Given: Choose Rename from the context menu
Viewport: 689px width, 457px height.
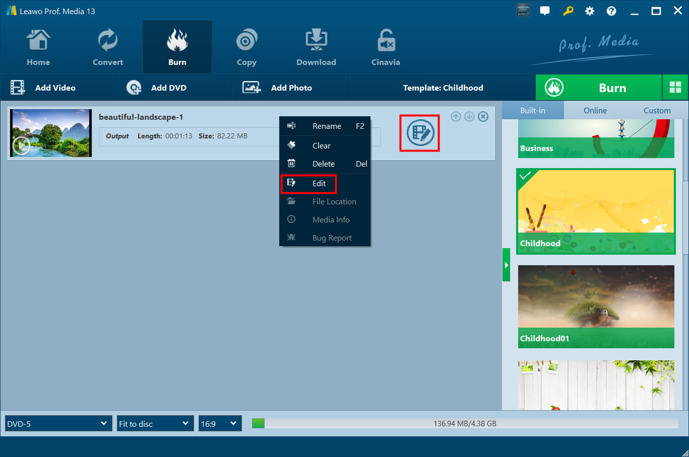Looking at the screenshot, I should click(x=325, y=126).
